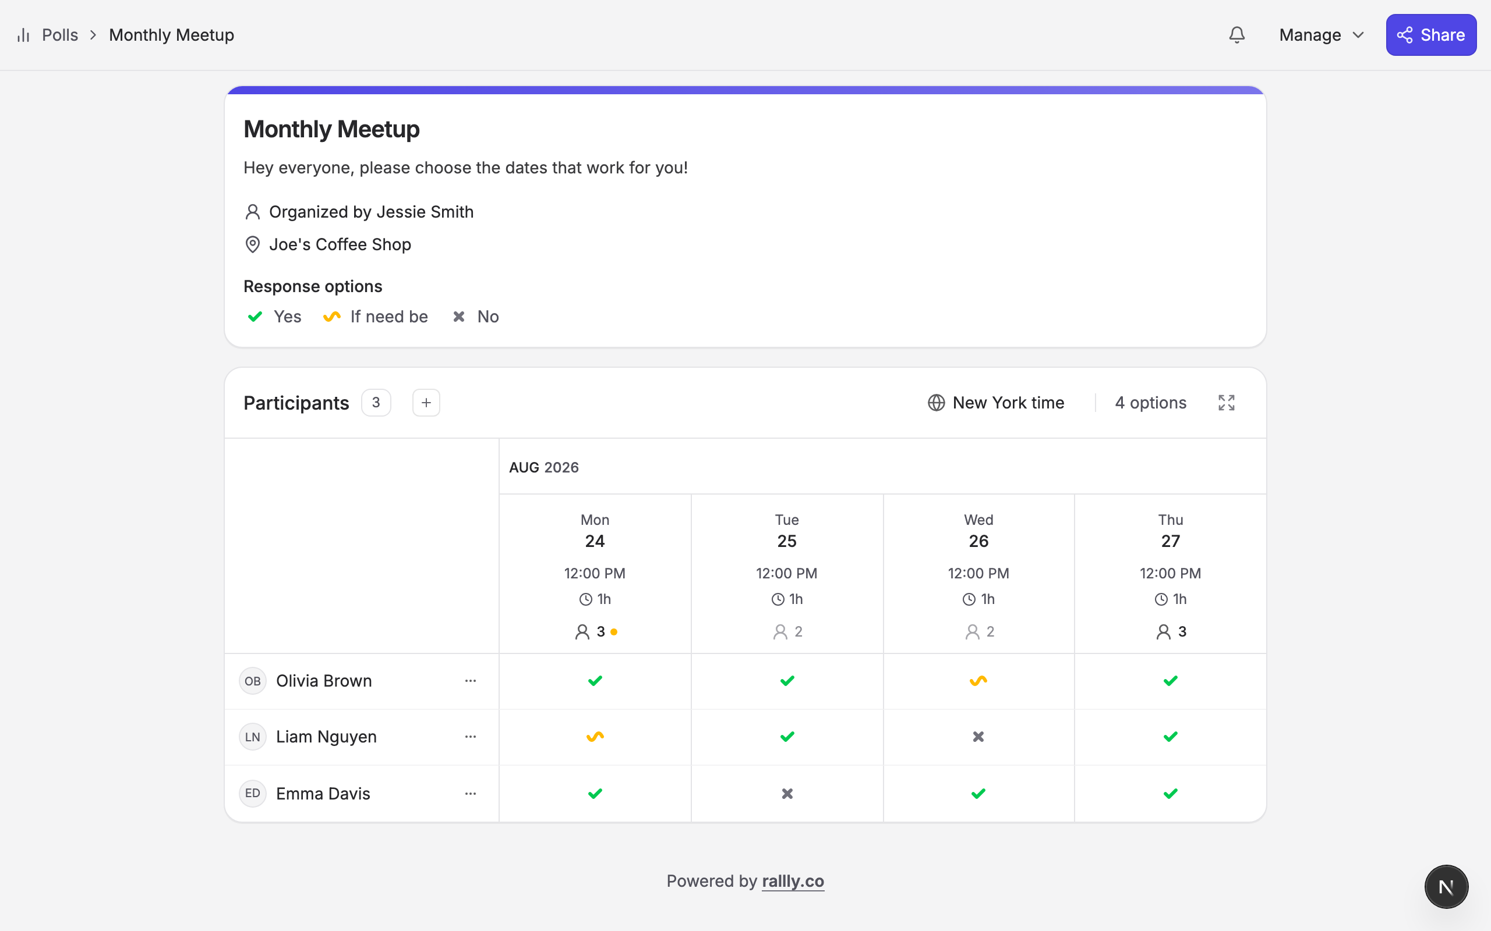Select the Thu 27 date column header
1491x931 pixels.
pos(1170,574)
